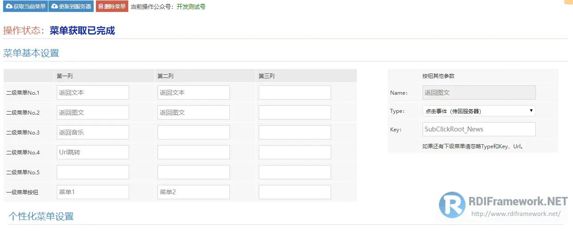573x231 pixels.
Task: Click the trash icon on 删除菜单
Action: click(101, 7)
